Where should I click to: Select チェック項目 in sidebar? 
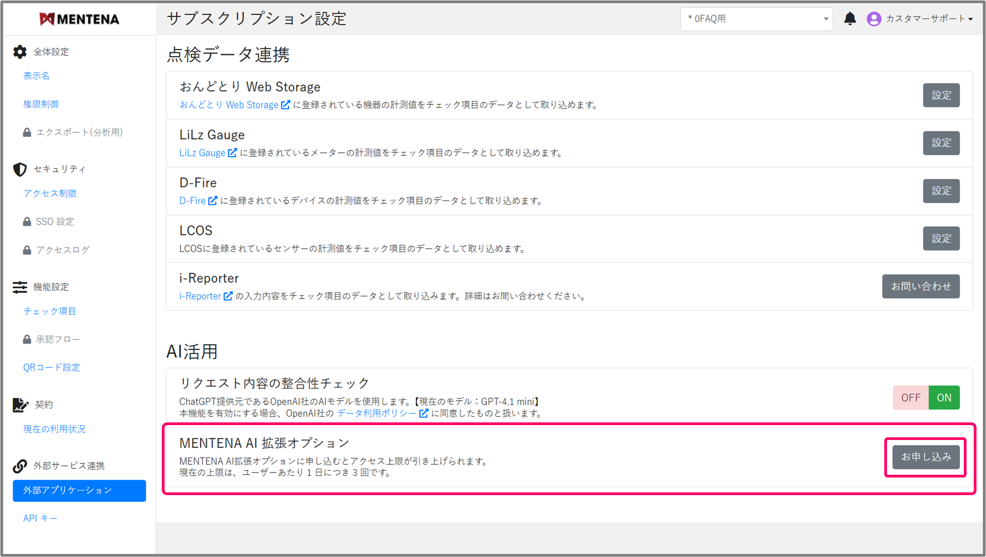click(x=50, y=311)
